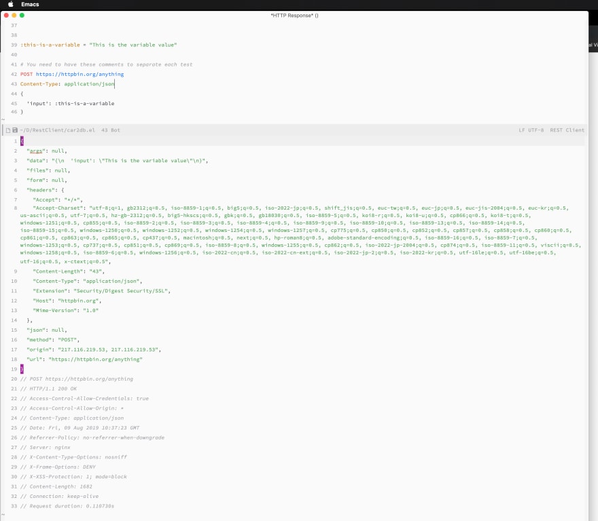The width and height of the screenshot is (598, 521).
Task: Click the "Extension": "Security/Digest Security/SSL" line
Action: [x=101, y=291]
